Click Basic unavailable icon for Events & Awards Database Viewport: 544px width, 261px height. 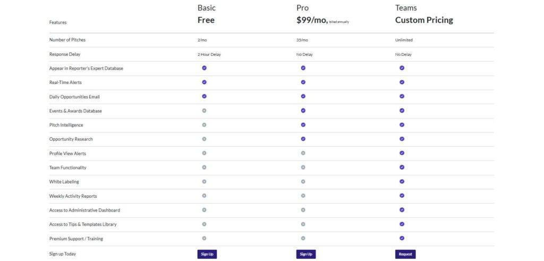point(204,111)
